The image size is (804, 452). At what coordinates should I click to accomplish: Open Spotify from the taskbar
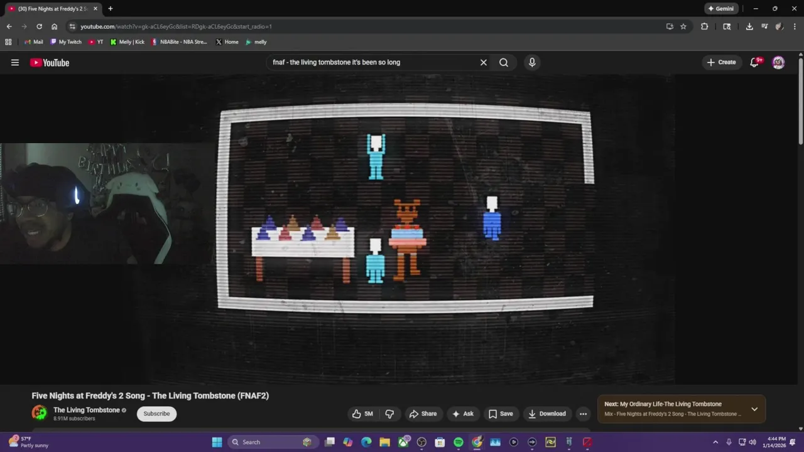point(459,442)
